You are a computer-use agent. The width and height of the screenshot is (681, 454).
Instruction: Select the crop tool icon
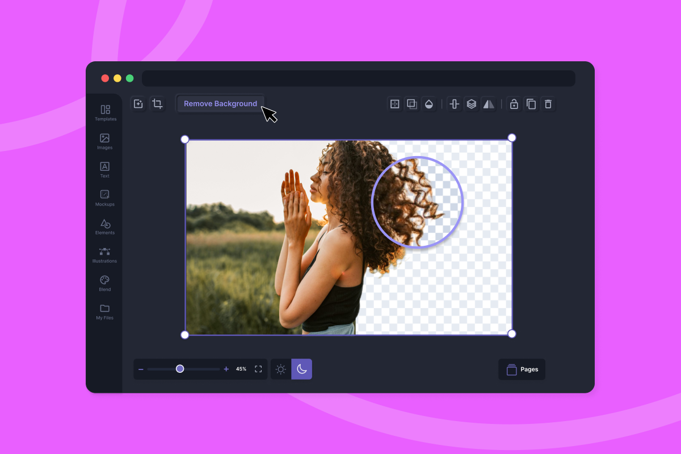pyautogui.click(x=157, y=104)
